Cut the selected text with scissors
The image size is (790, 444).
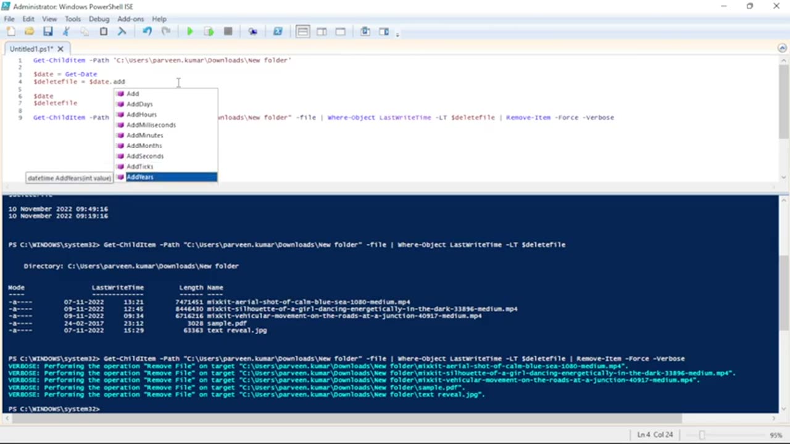coord(66,31)
